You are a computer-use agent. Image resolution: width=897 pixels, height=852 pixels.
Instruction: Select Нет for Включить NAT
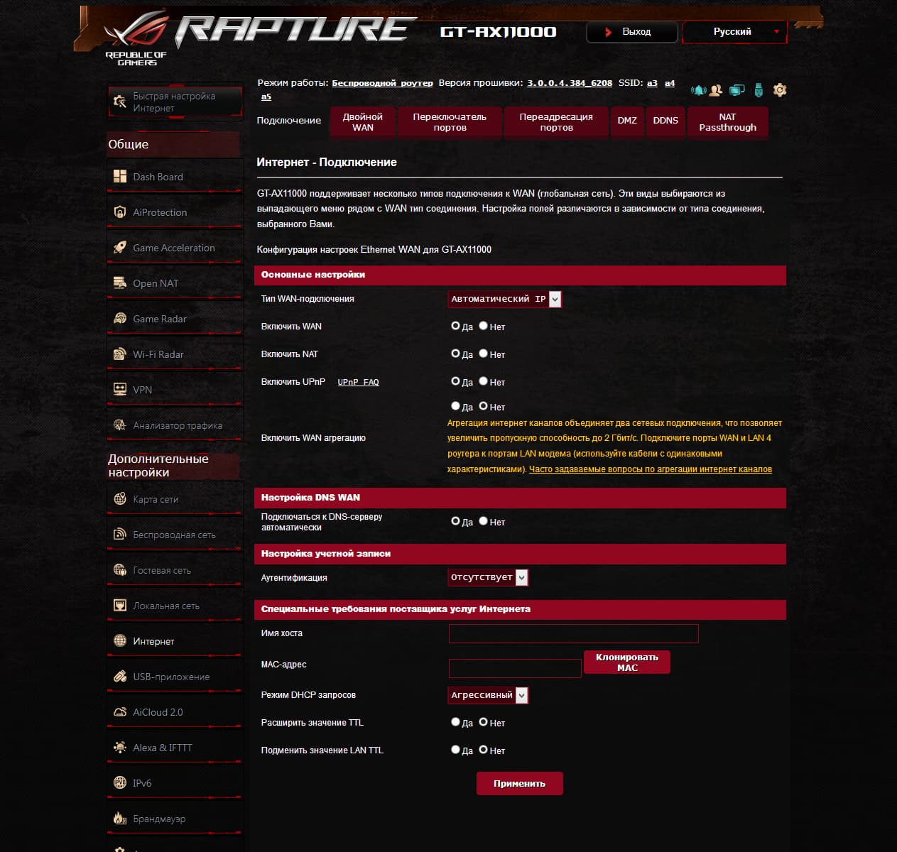pos(483,354)
